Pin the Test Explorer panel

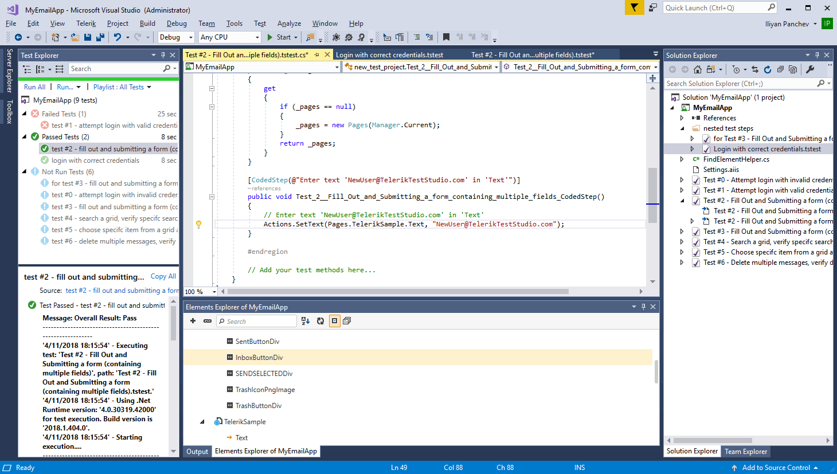click(x=163, y=55)
